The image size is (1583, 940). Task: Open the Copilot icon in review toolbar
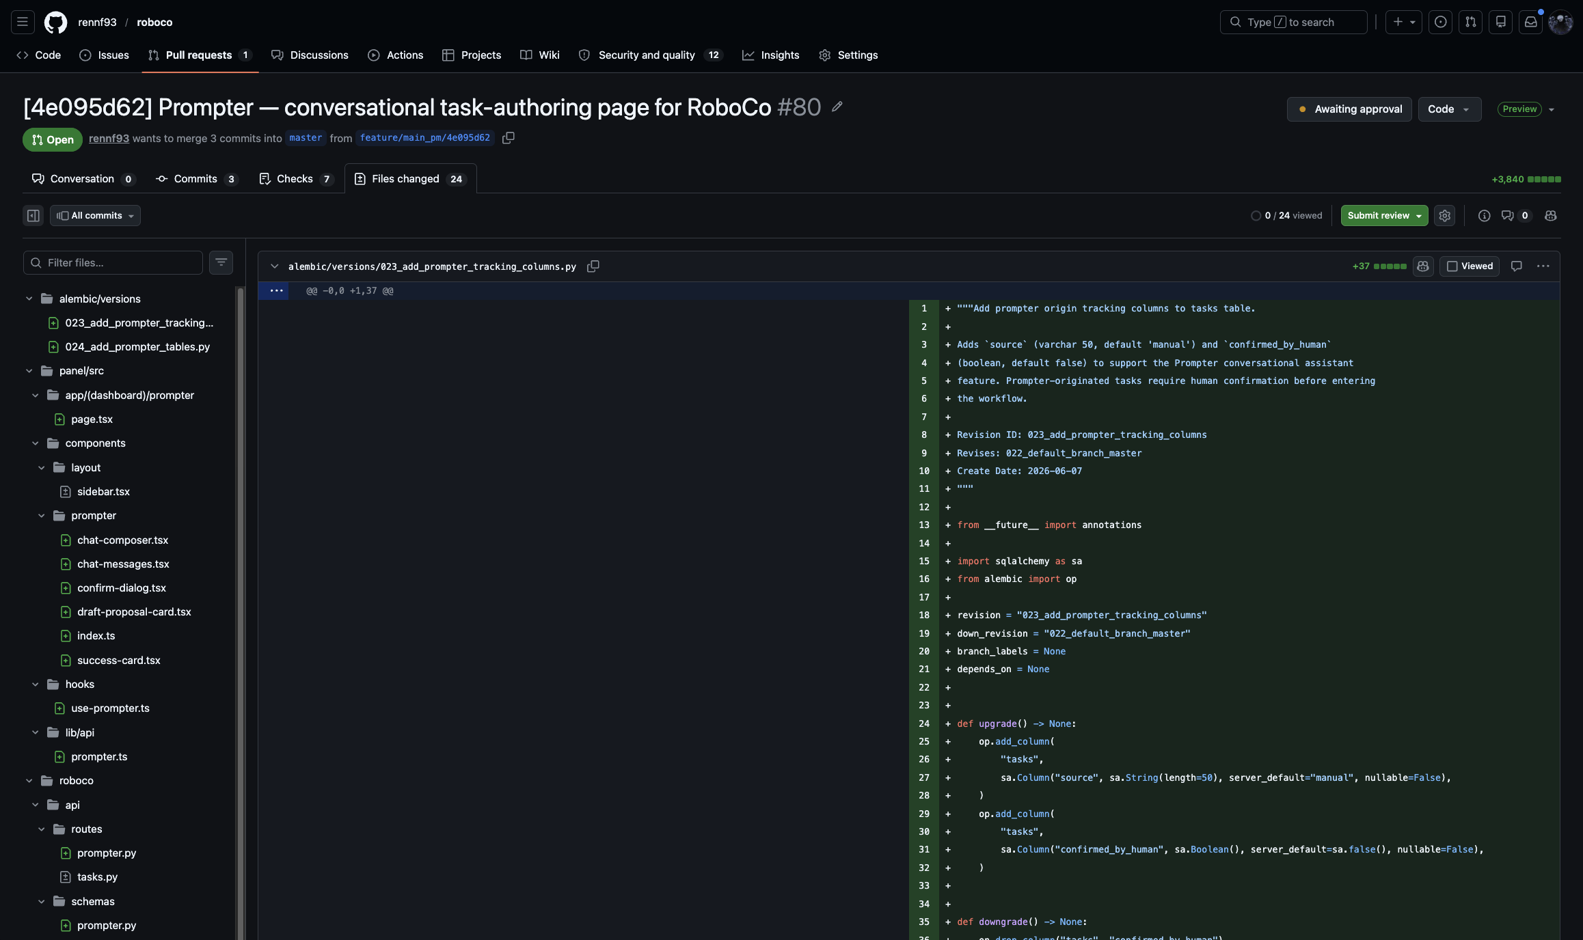point(1551,216)
